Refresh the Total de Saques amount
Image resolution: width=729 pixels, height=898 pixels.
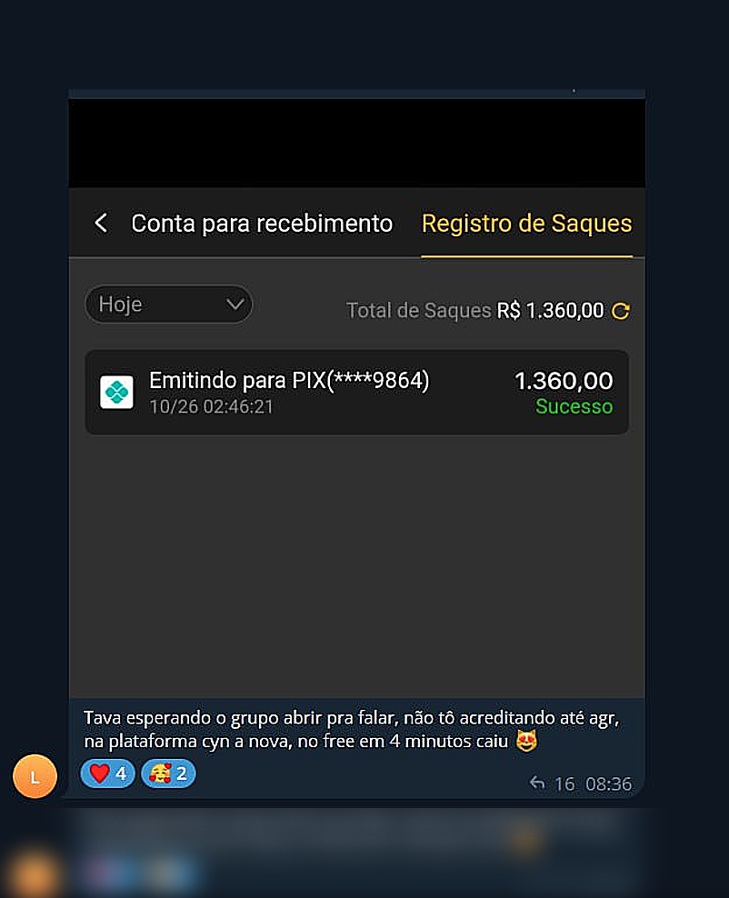(x=621, y=311)
